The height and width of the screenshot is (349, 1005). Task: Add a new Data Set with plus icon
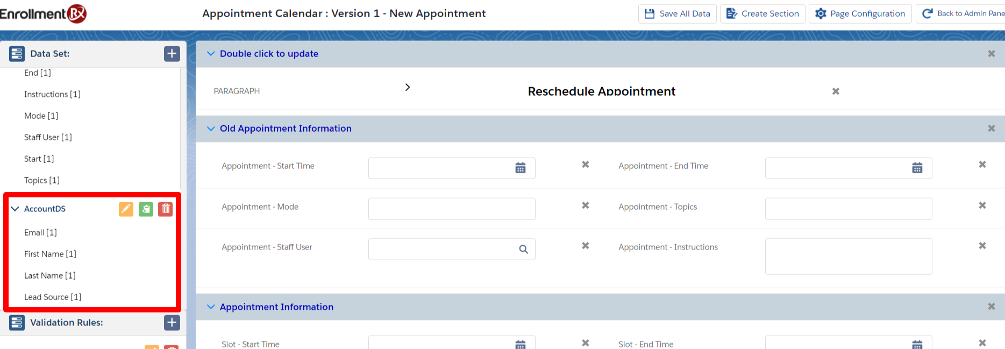[x=172, y=54]
